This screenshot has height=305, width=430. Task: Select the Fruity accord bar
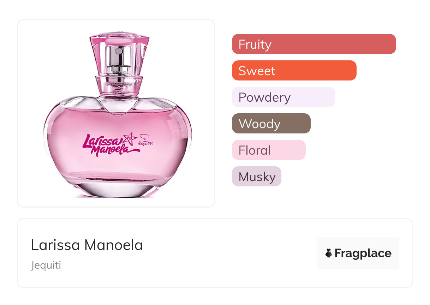pos(313,44)
